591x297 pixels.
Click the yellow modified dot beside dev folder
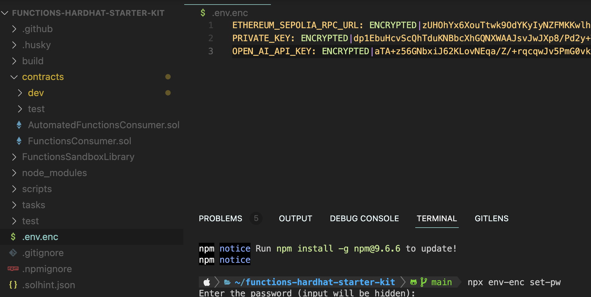pyautogui.click(x=168, y=93)
